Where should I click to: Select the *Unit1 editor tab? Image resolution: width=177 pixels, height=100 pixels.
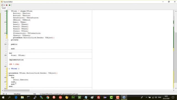pyautogui.click(x=4, y=8)
